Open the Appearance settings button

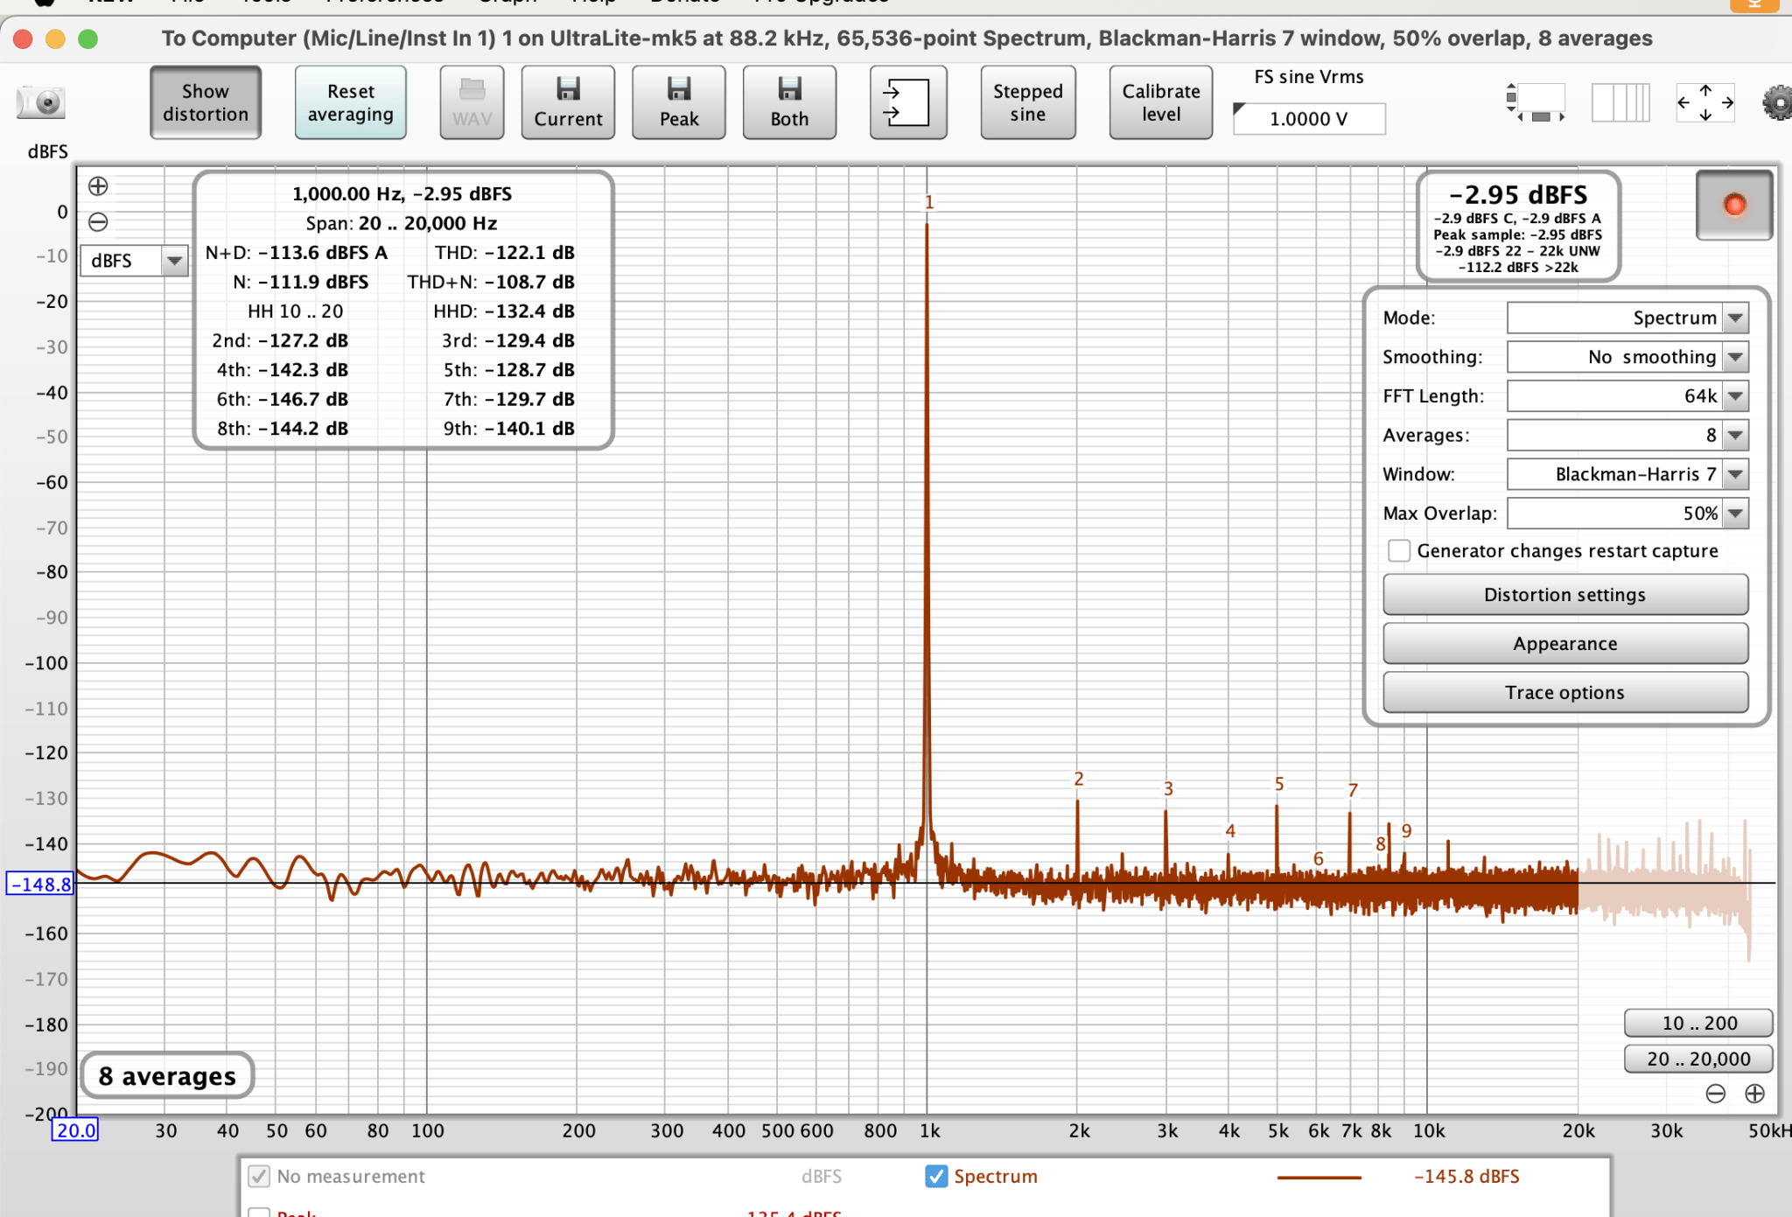pos(1565,644)
